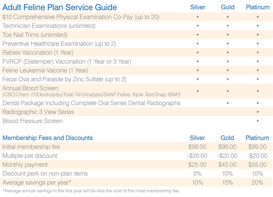Screen dimensions: 273x197
Task: Click the Membership Fees and Discounts heading
Action: (x=47, y=138)
